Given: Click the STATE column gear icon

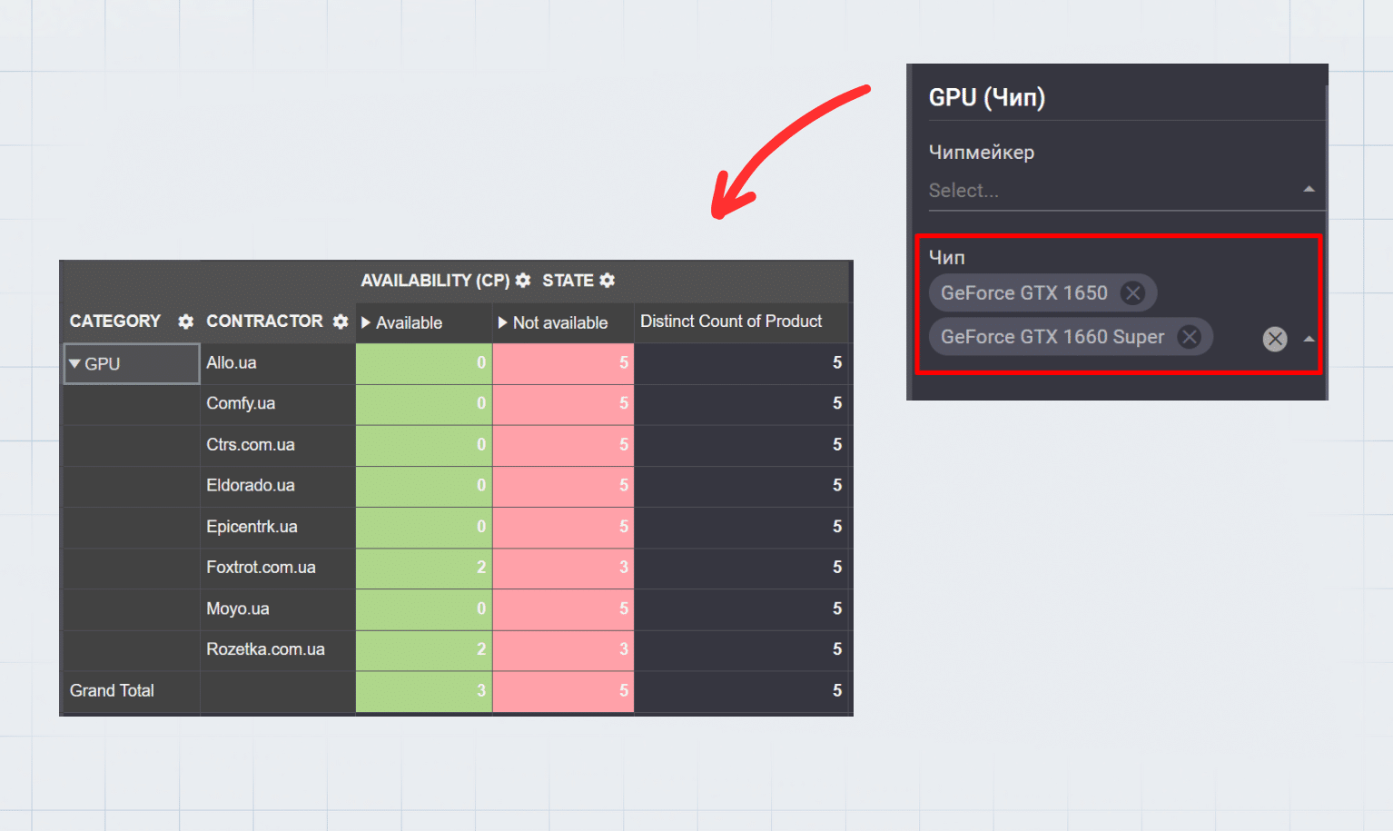Looking at the screenshot, I should pyautogui.click(x=608, y=281).
